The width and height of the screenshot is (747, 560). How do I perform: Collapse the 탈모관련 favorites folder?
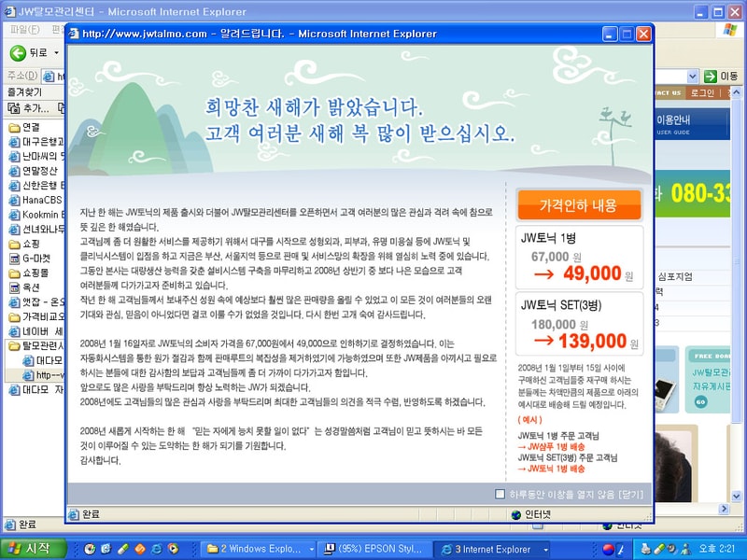click(x=36, y=345)
